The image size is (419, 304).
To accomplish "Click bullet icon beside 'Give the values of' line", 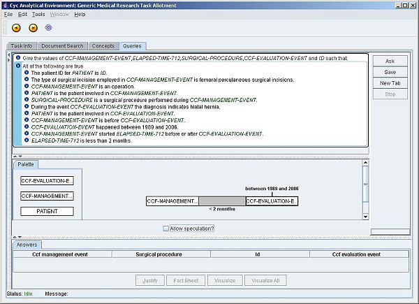I will (x=19, y=58).
